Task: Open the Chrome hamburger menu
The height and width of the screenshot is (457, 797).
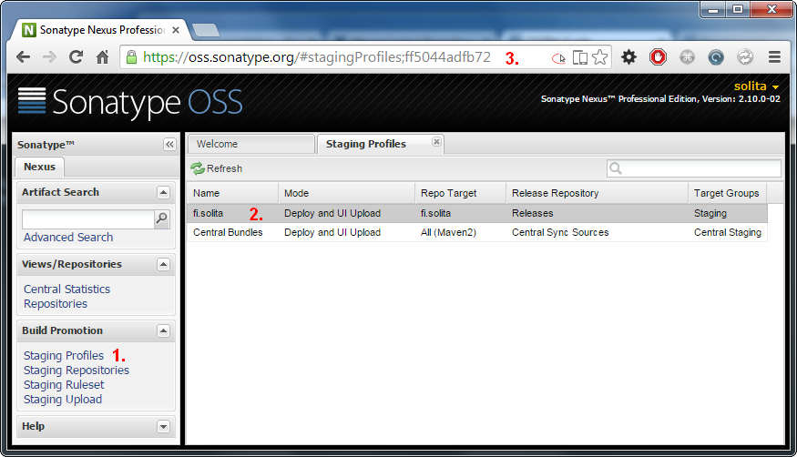Action: (774, 57)
